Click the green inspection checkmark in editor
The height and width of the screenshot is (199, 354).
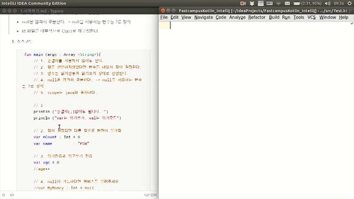352,23
